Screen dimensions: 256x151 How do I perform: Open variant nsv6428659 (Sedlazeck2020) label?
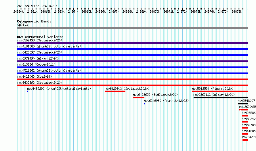(155, 95)
